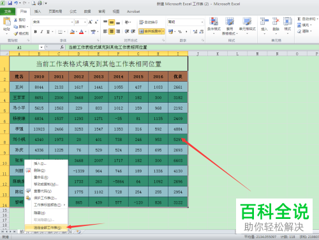Open fill color dropdown arrow

point(77,32)
